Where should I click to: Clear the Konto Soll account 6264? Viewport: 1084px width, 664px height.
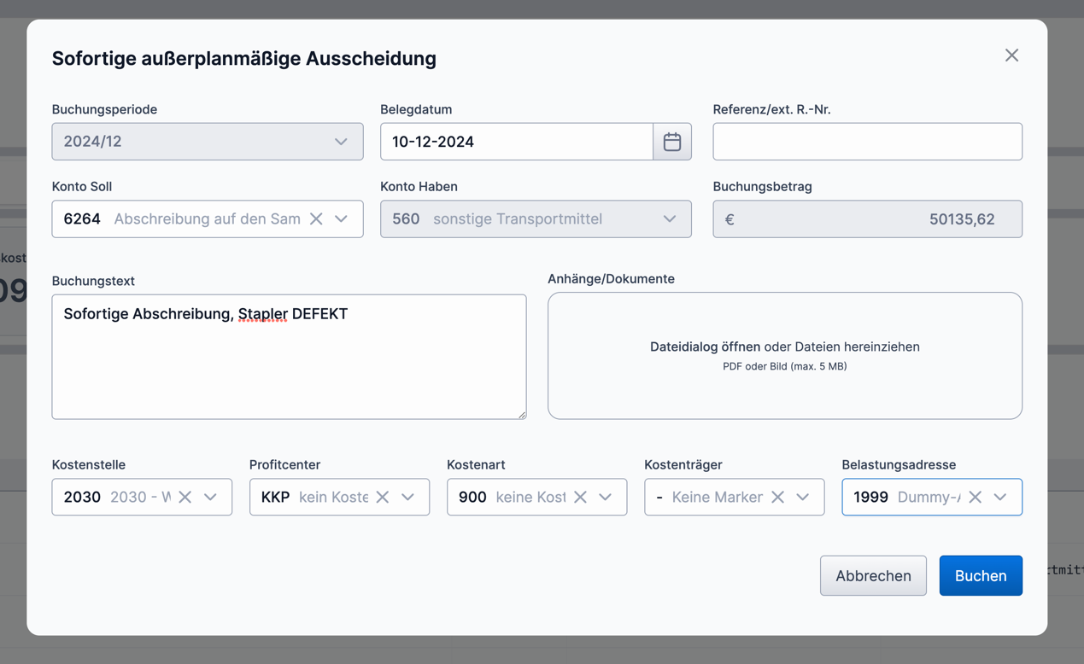tap(317, 218)
